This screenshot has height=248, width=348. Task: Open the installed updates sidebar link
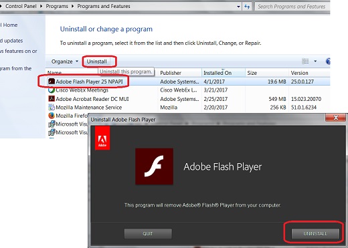(x=11, y=41)
